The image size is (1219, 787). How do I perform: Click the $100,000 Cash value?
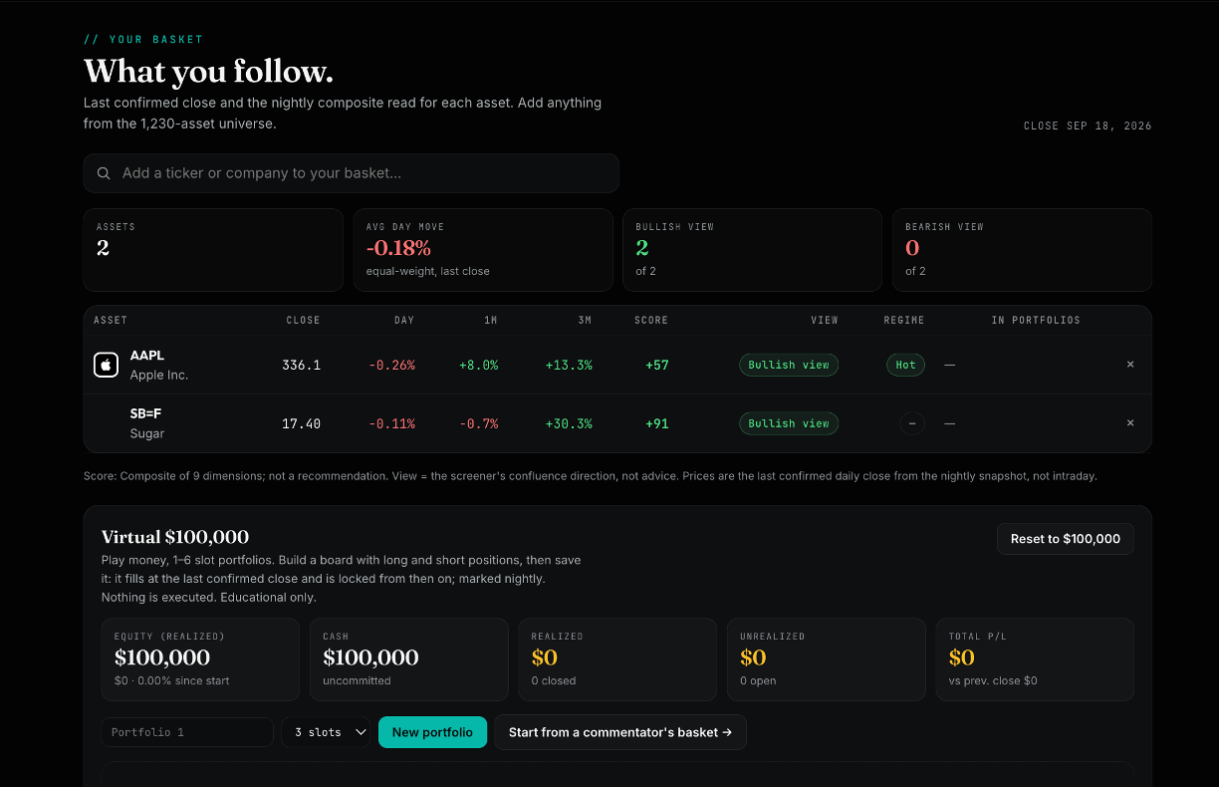[370, 657]
